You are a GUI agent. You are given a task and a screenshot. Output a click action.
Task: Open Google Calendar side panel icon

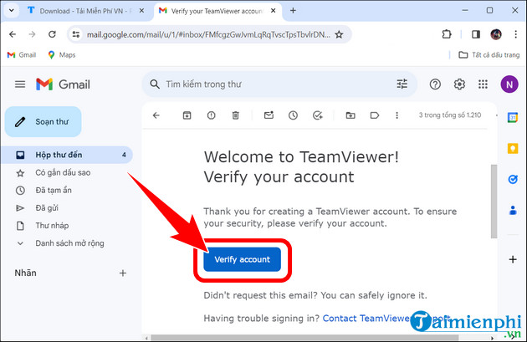(x=513, y=118)
